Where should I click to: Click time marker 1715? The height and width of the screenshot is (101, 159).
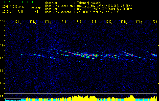pyautogui.click(x=78, y=22)
